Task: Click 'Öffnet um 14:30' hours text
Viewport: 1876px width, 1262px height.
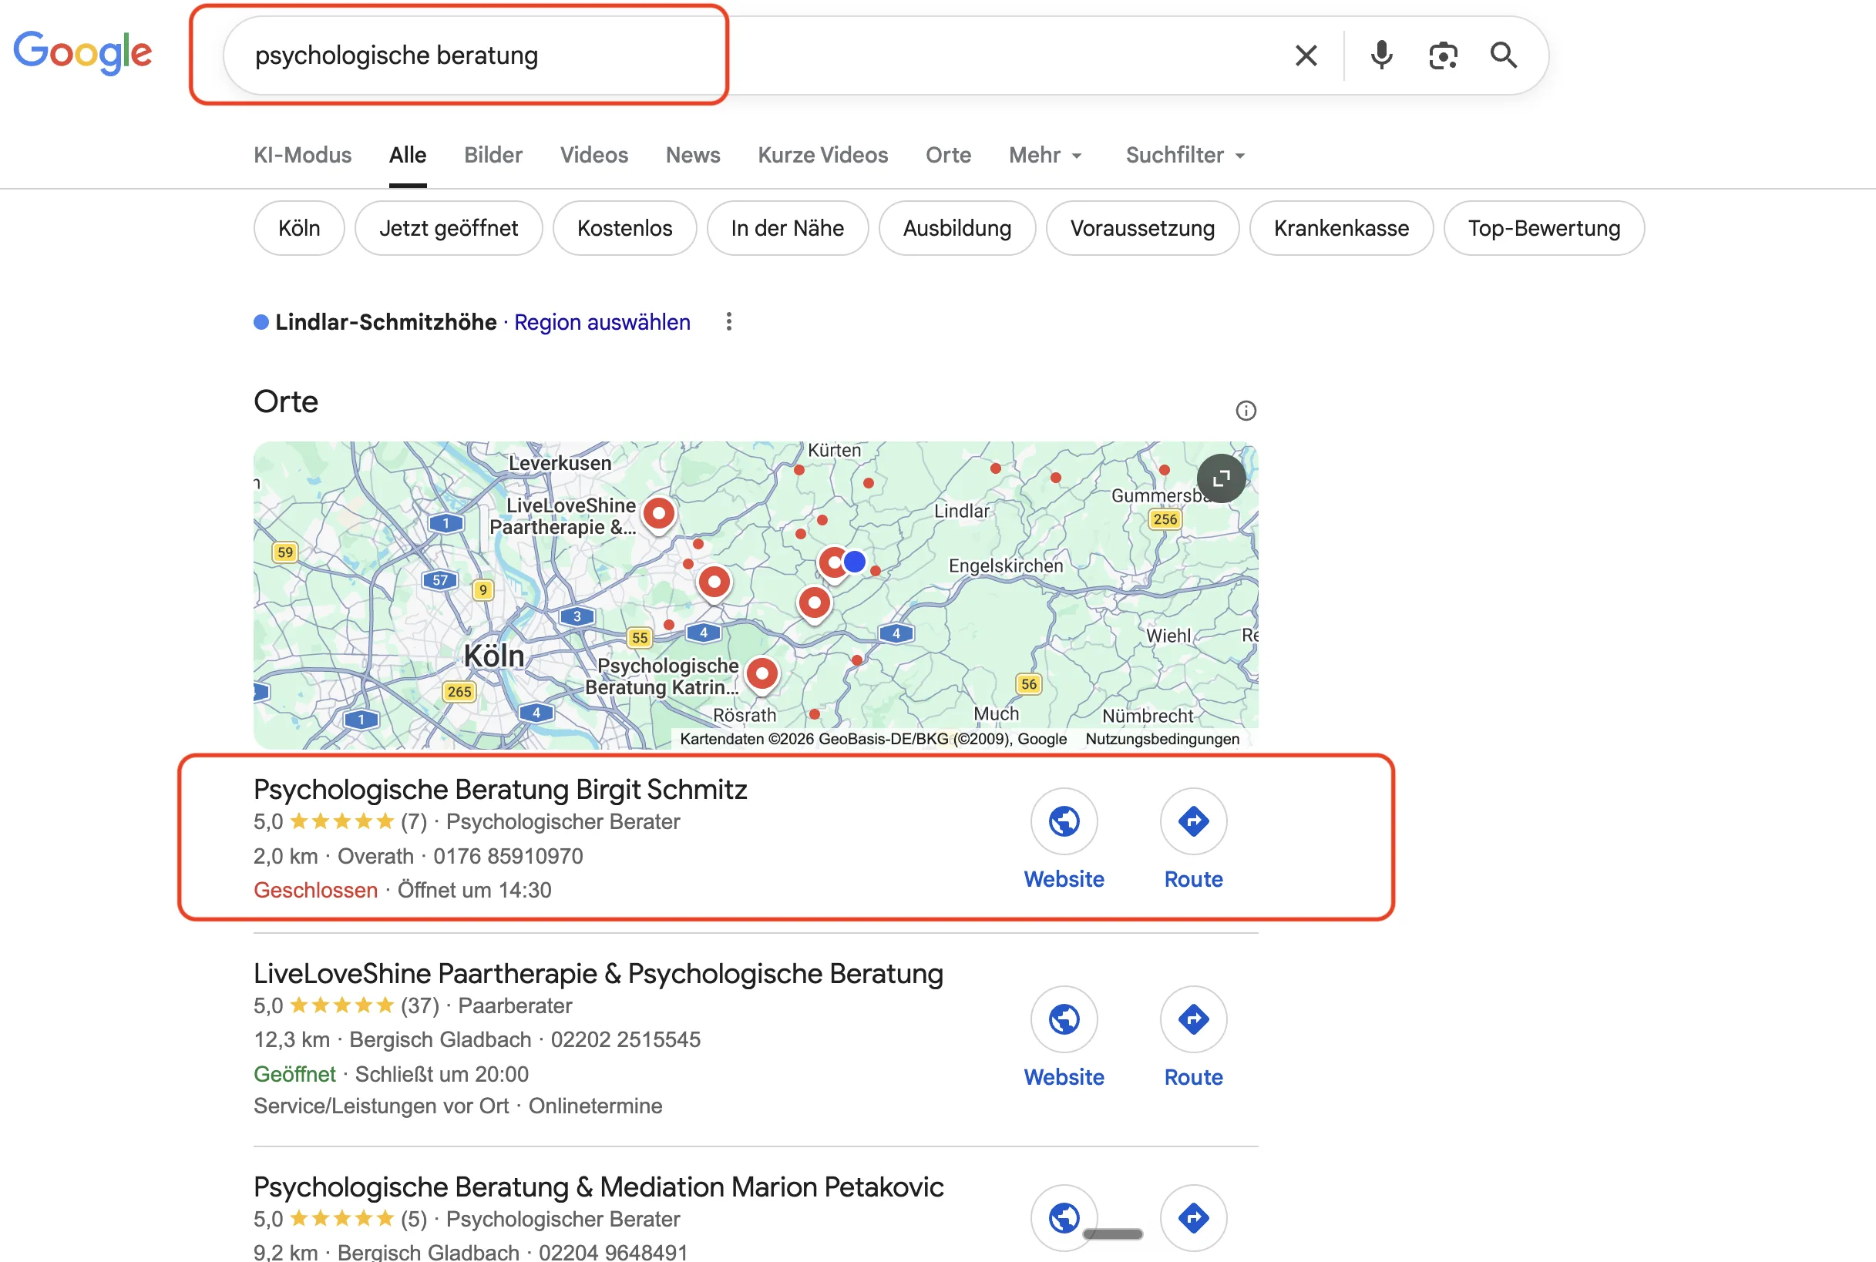Action: pyautogui.click(x=473, y=889)
